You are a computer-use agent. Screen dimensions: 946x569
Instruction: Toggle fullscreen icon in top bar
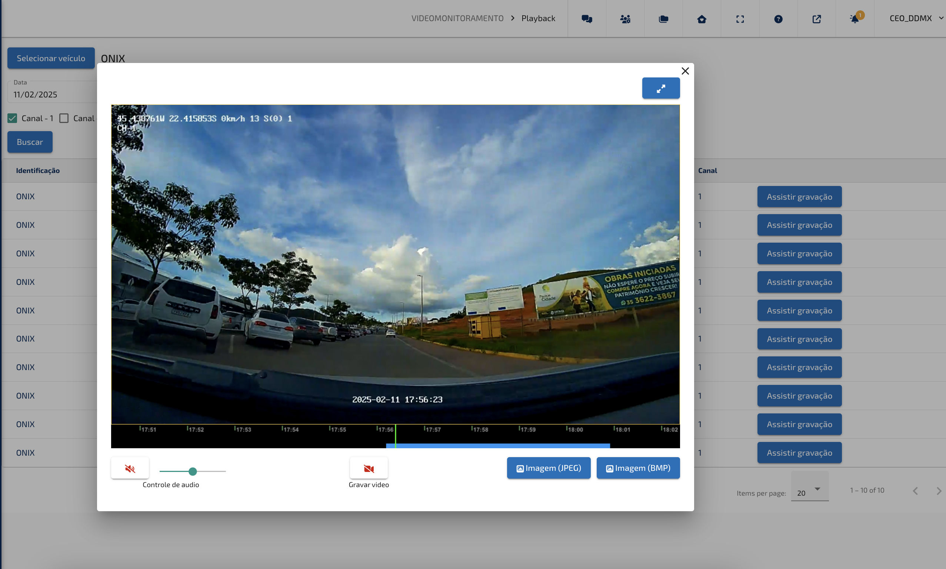740,19
